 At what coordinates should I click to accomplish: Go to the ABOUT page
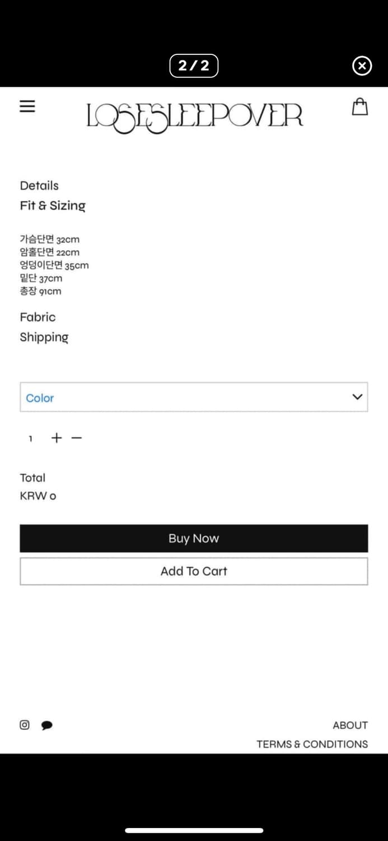tap(350, 726)
